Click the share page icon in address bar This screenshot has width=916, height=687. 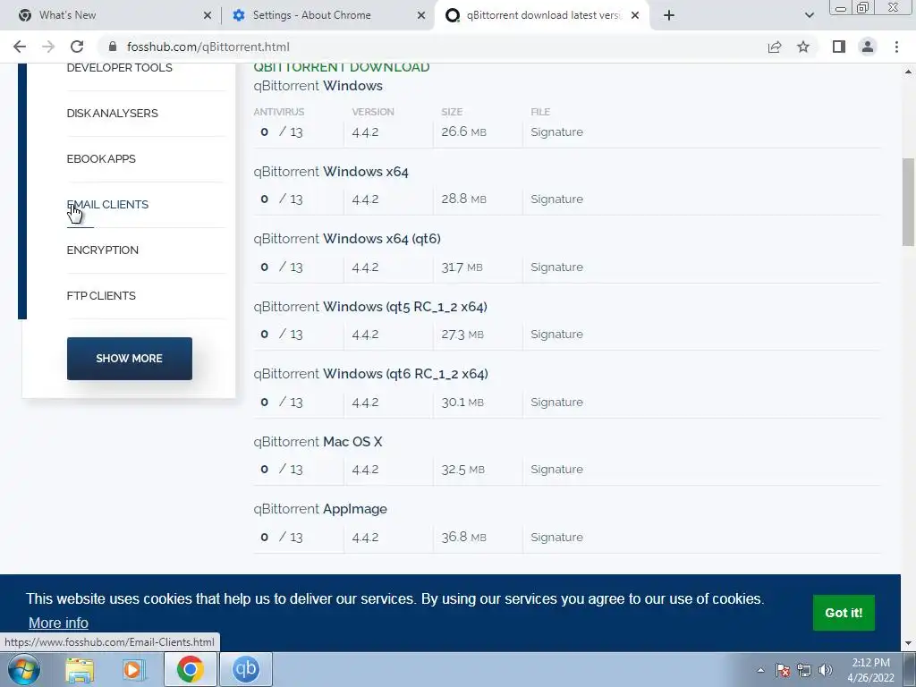click(775, 47)
